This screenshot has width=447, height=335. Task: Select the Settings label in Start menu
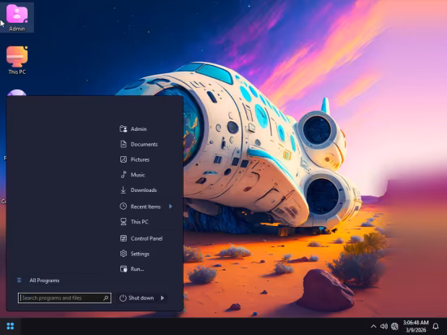tap(140, 254)
